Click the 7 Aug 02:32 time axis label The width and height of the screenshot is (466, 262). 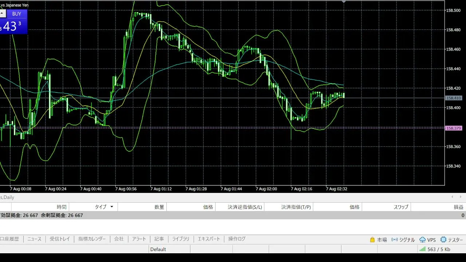point(336,189)
